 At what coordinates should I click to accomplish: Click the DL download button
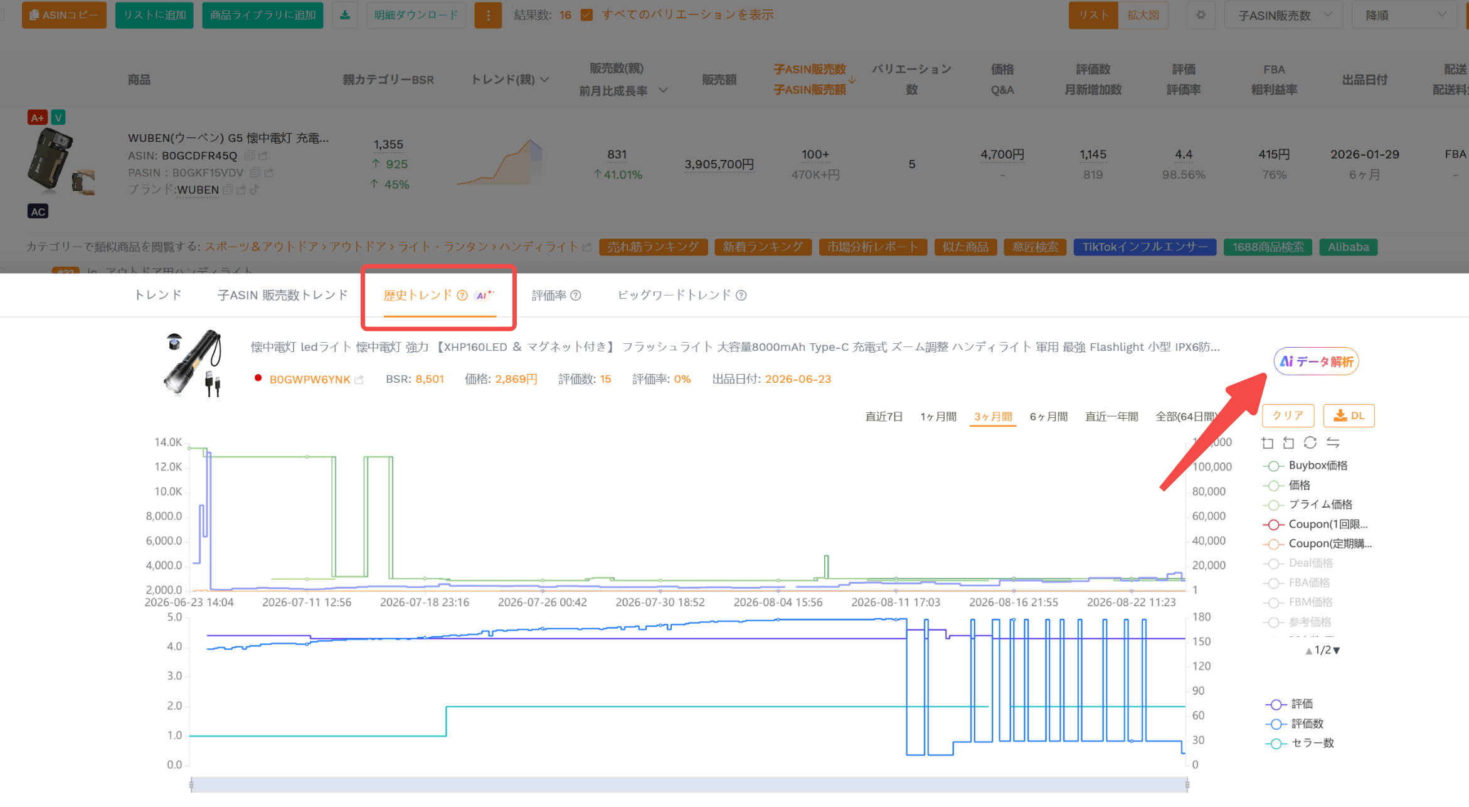[1349, 415]
